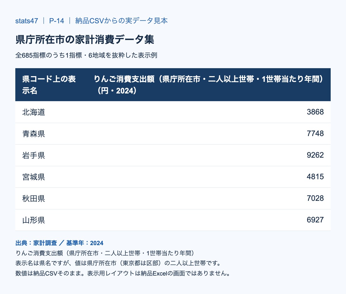Select the value 7028
Image resolution: width=346 pixels, height=294 pixels.
315,198
